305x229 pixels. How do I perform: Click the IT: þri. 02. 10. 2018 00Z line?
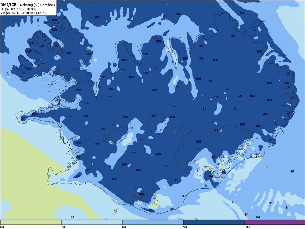pyautogui.click(x=19, y=9)
